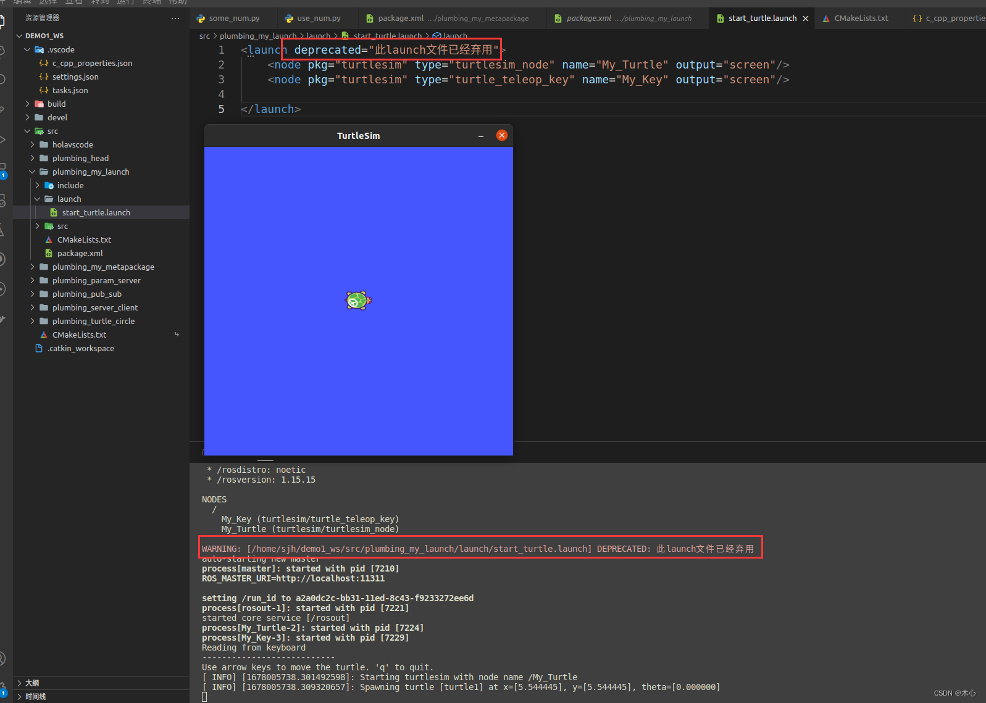Screen dimensions: 986x703
Task: Minimize the TurtleSim window
Action: pyautogui.click(x=481, y=136)
